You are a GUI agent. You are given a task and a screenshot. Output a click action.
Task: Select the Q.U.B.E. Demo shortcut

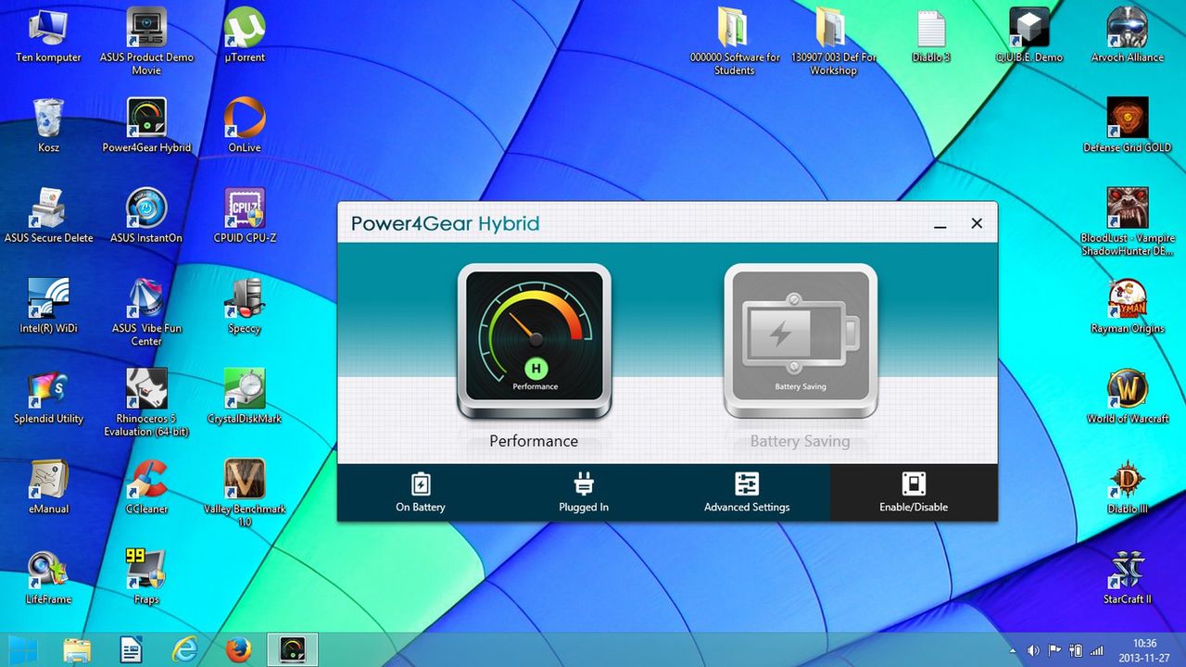1029,35
